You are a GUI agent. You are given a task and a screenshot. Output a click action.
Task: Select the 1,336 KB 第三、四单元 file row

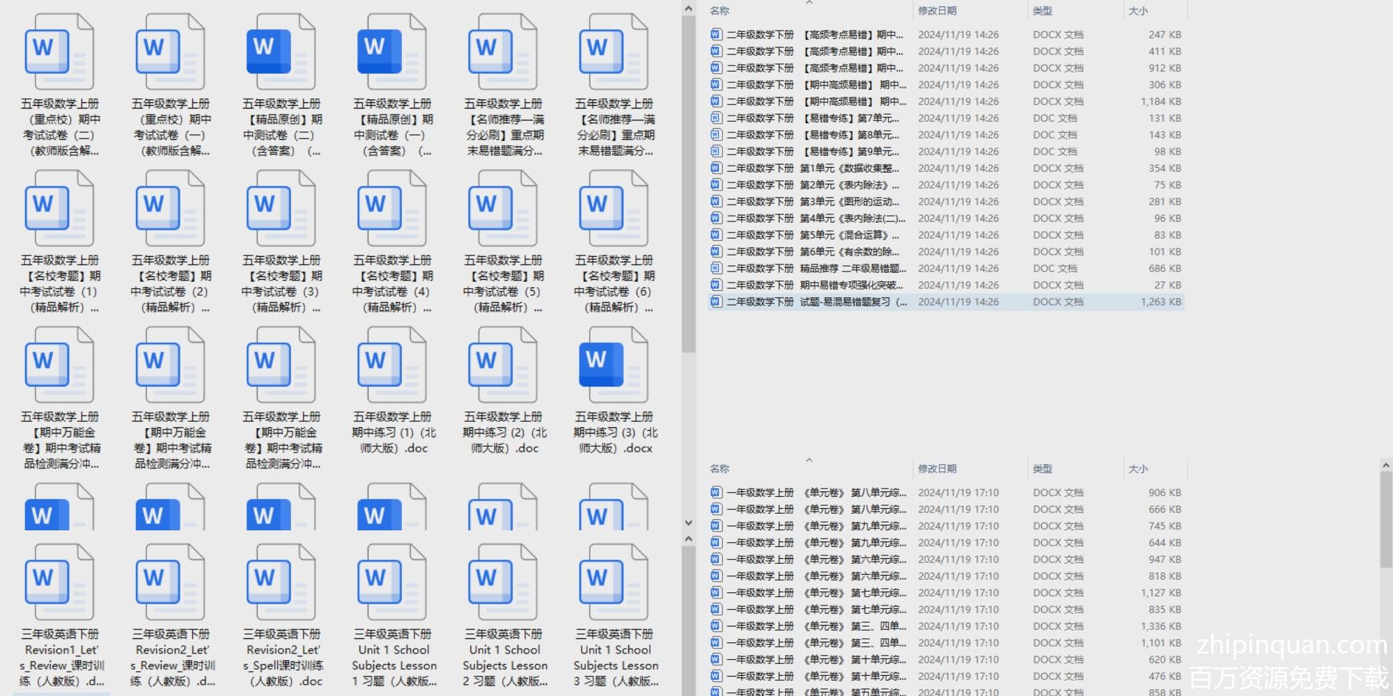(816, 626)
